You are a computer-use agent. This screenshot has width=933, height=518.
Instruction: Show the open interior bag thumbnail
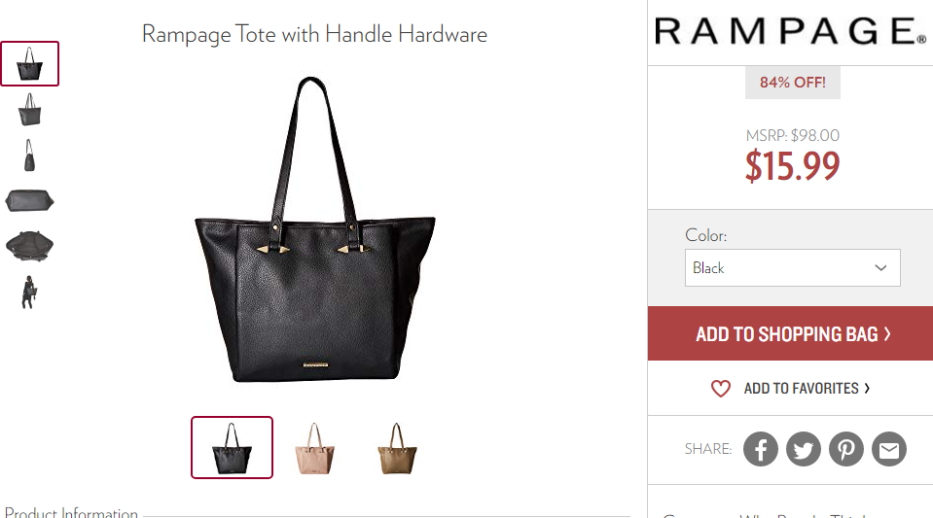pos(30,246)
